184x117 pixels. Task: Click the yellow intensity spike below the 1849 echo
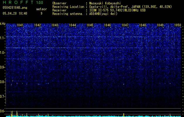point(170,115)
